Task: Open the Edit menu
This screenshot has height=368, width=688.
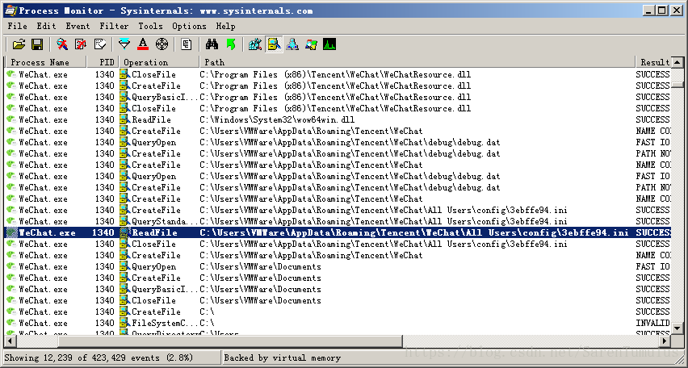Action: click(47, 27)
